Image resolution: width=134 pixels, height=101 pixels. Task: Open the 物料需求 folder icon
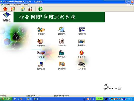(x=82, y=41)
